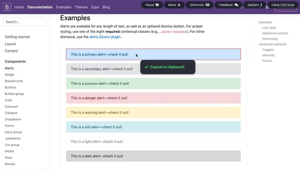Go to the Themes nav link
The image size is (300, 169).
pos(81,7)
